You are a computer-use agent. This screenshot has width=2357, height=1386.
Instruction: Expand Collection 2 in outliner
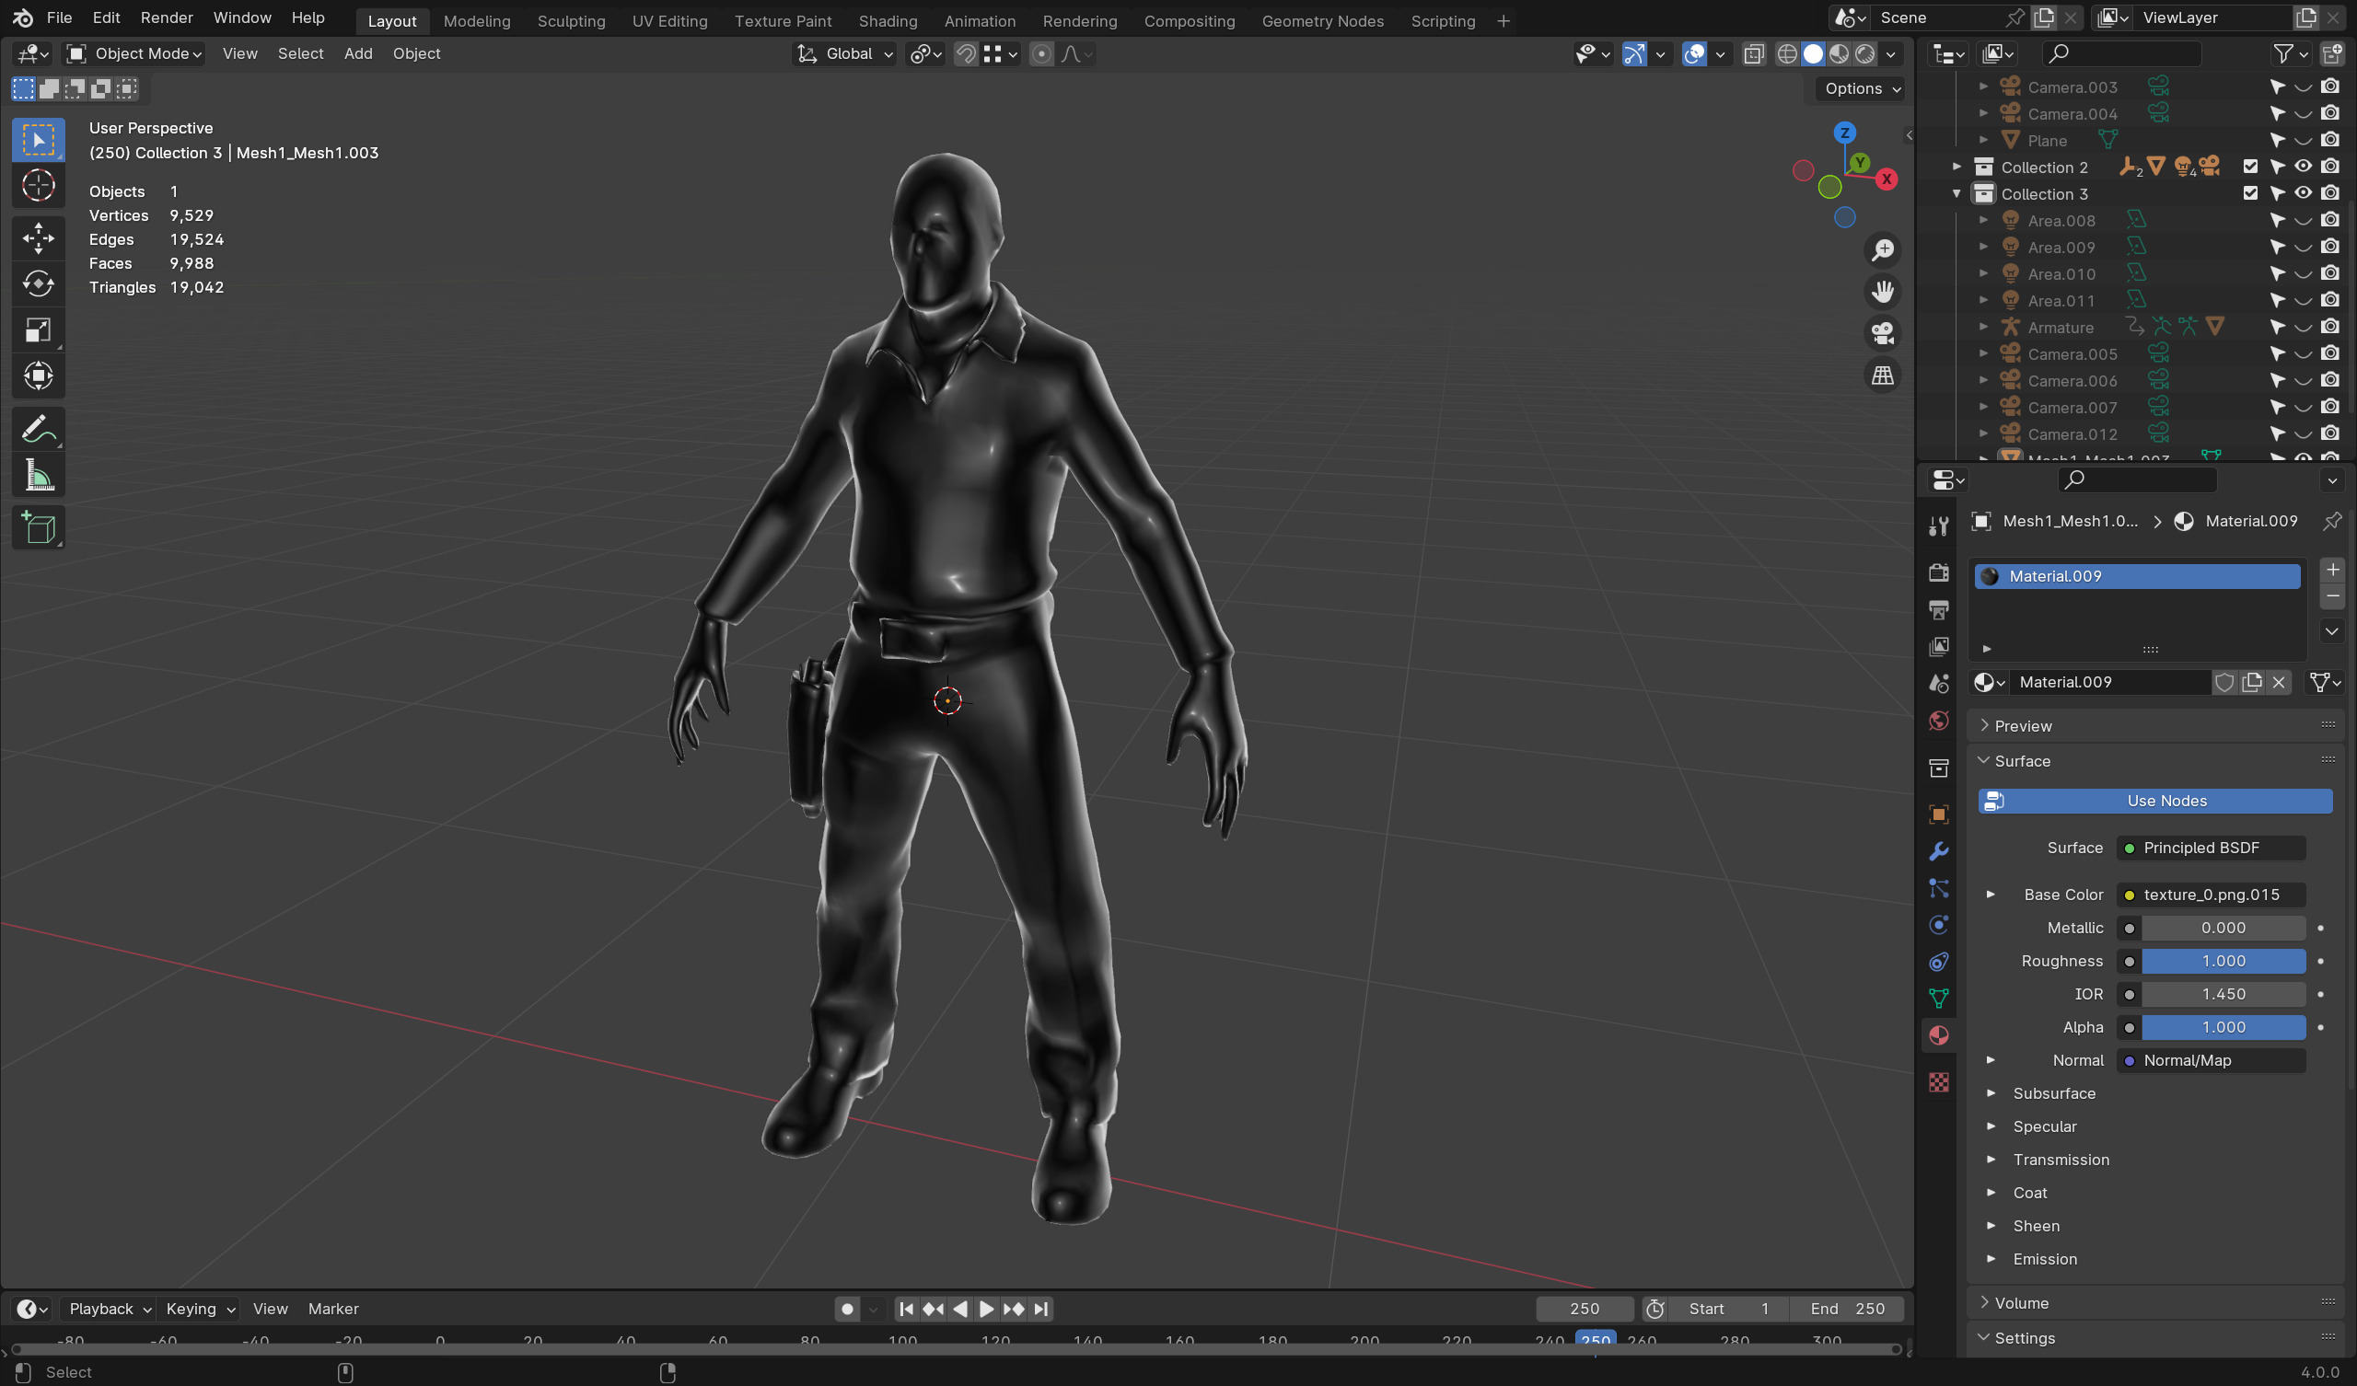pos(1956,167)
